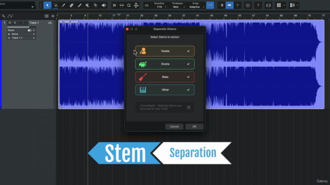Screen dimensions: 330x185
Task: Click the Cancel button
Action: (174, 126)
